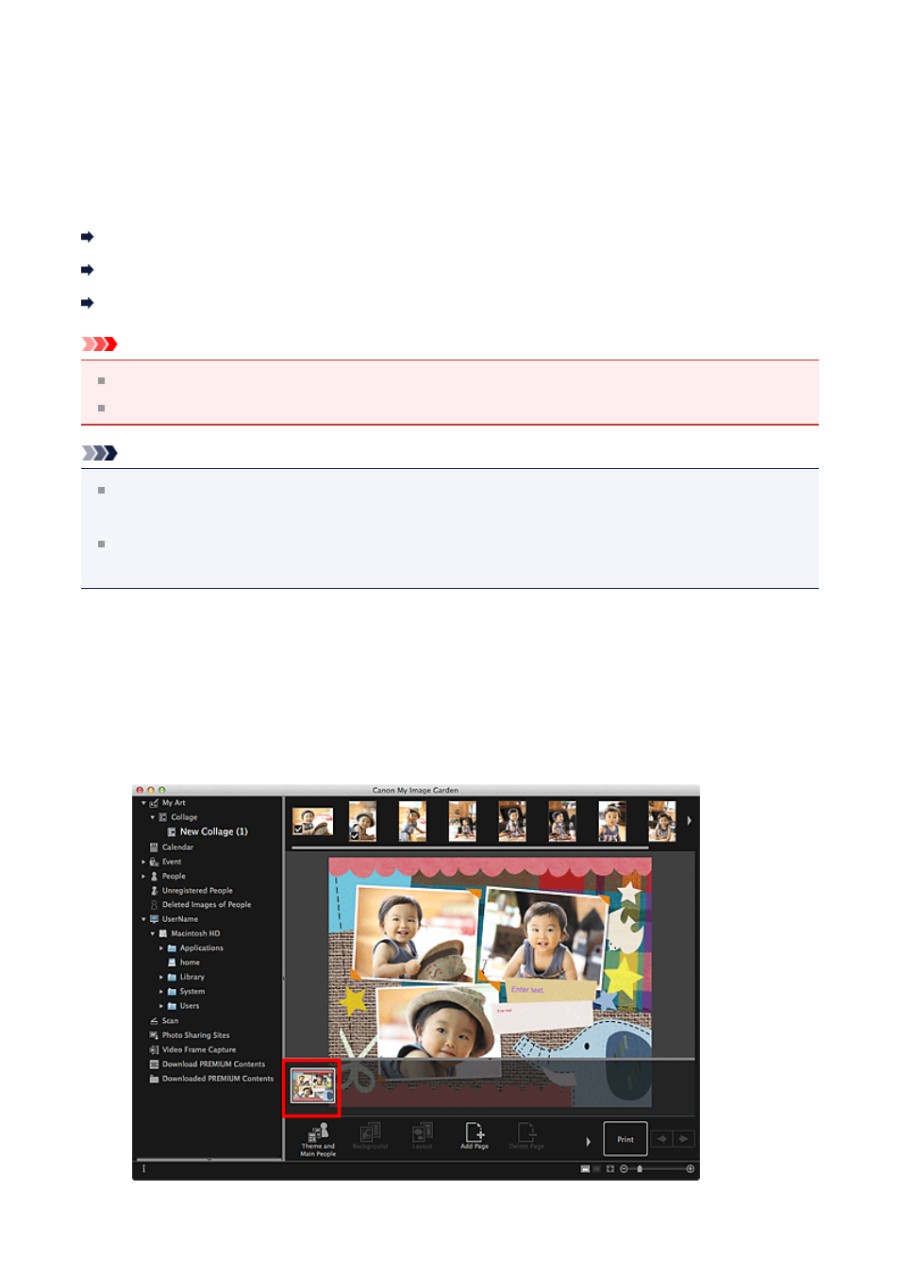Uncheck the first photo thumbnail checkbox
Viewport: 900px width, 1274px height.
coord(298,830)
